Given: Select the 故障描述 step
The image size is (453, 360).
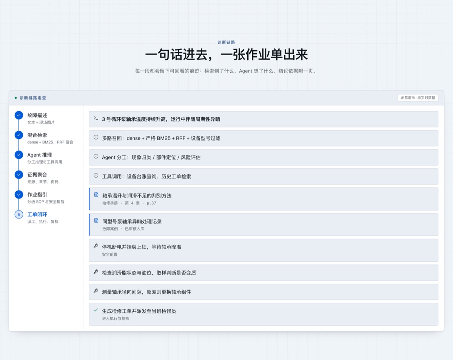Looking at the screenshot, I should 46,118.
